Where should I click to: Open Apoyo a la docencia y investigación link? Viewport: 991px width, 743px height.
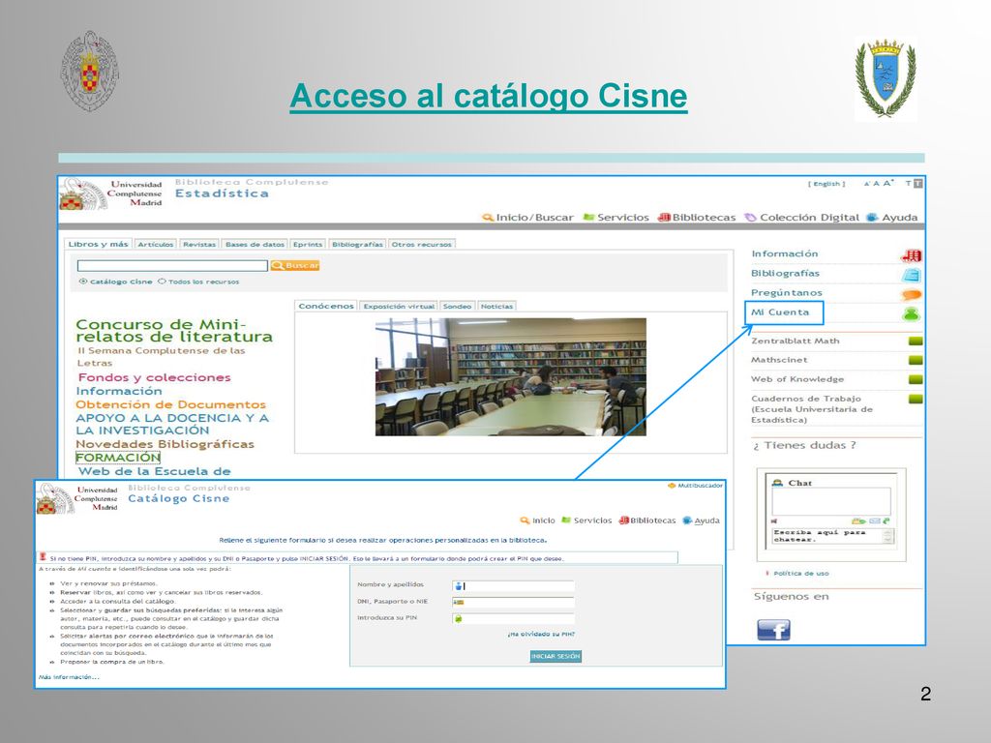172,424
